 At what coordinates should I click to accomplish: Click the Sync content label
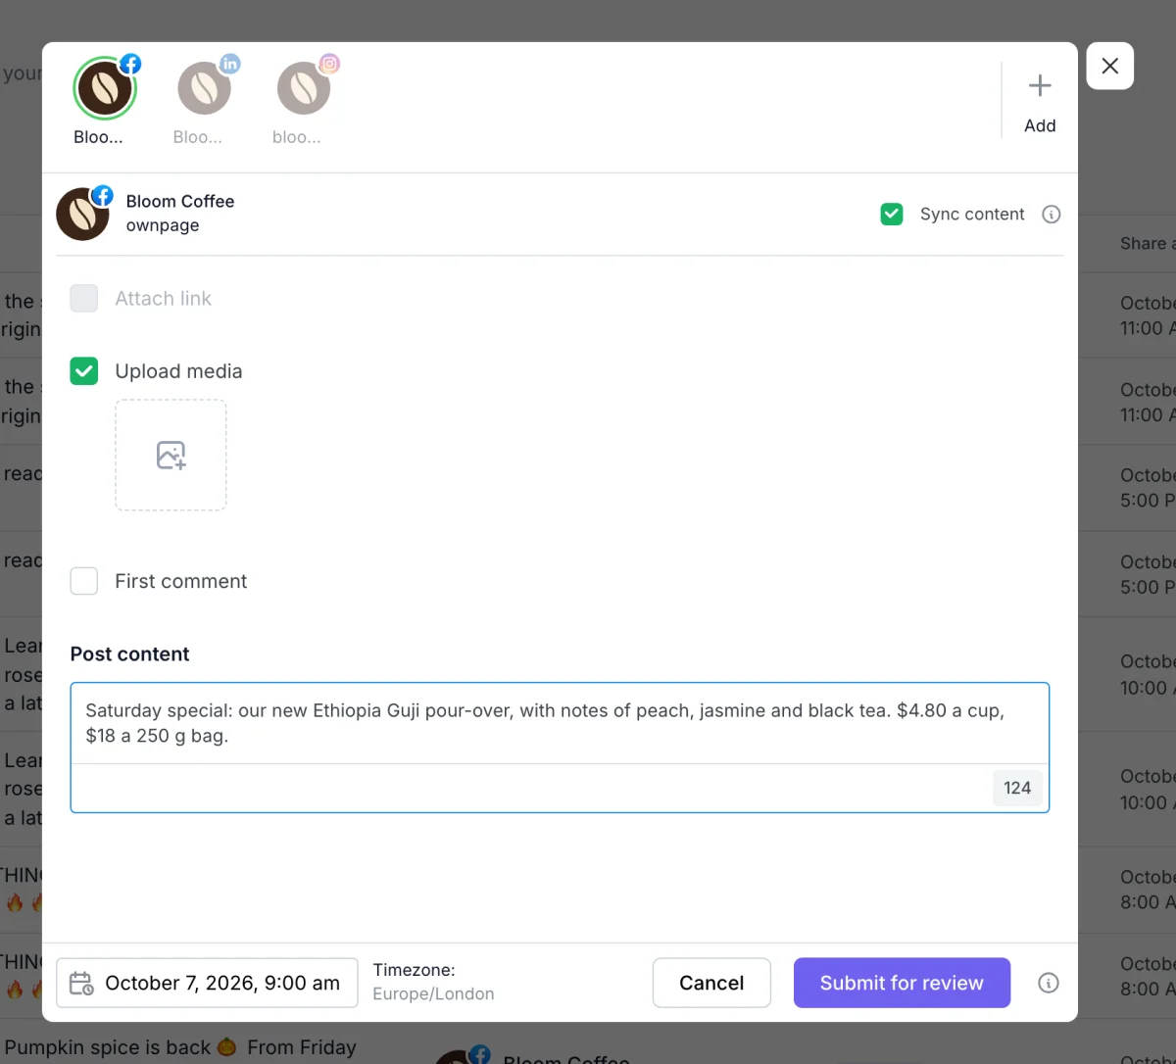[972, 215]
